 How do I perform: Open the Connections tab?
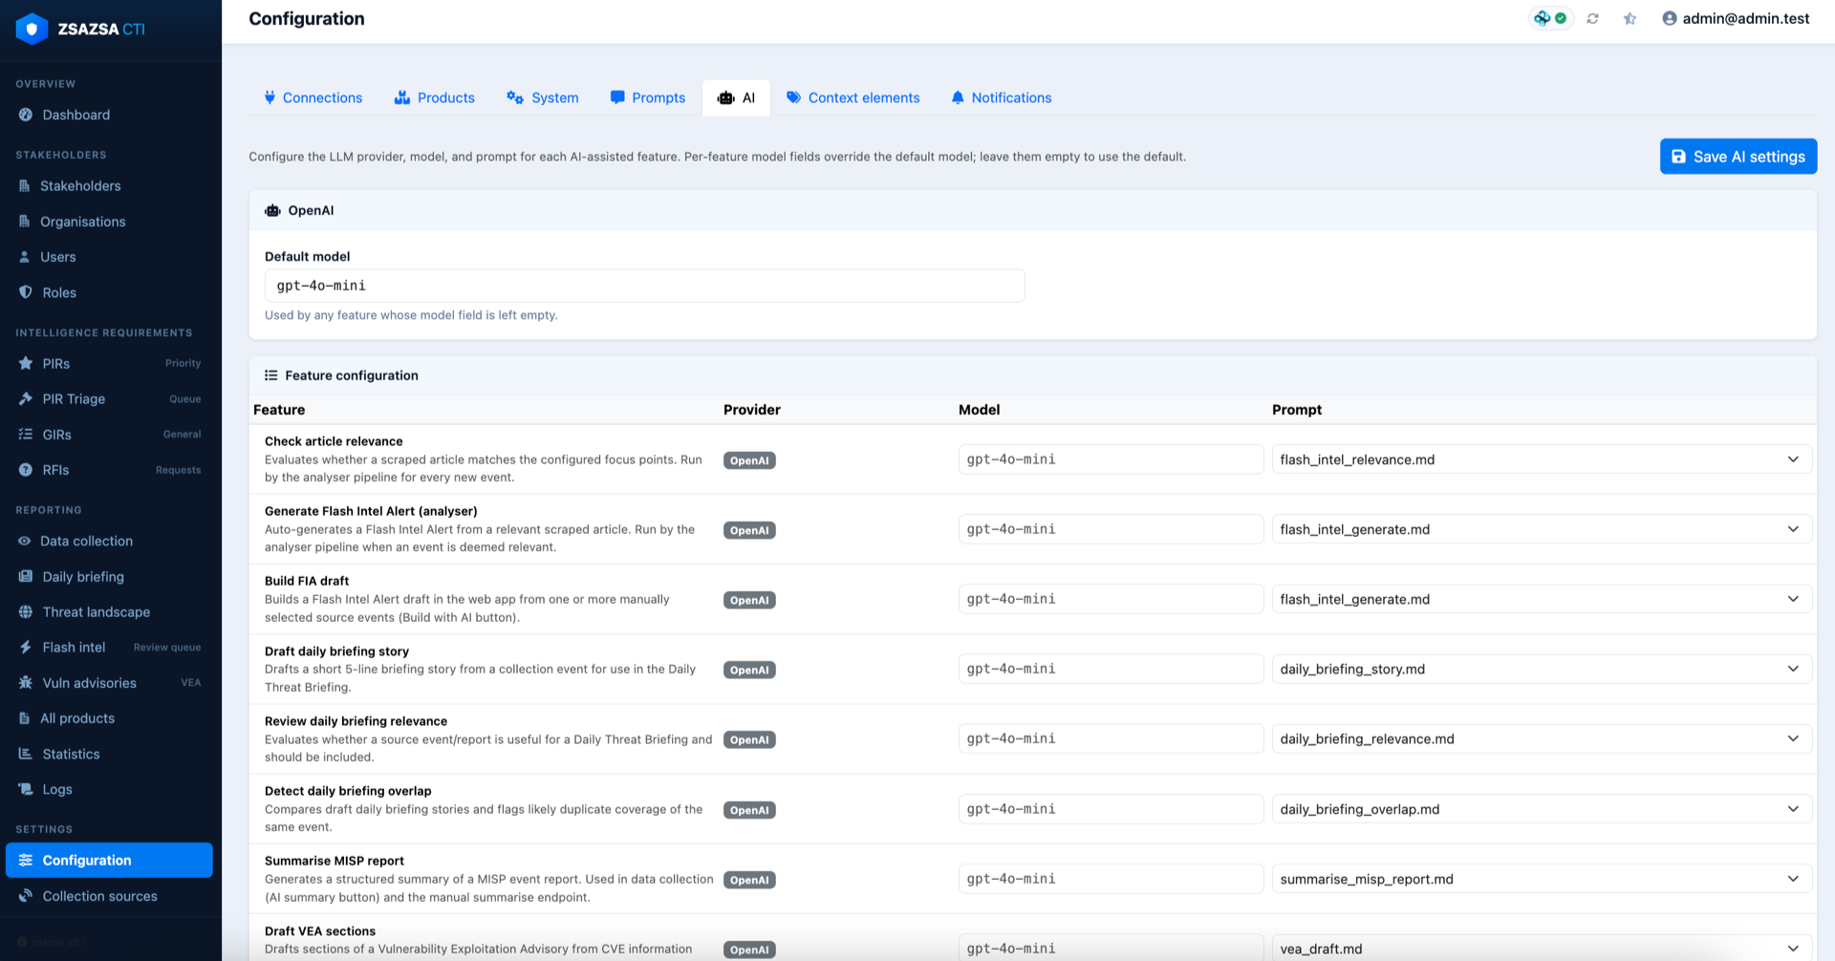(313, 97)
